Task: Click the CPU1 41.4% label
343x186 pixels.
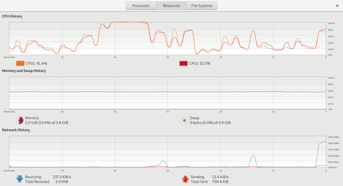Action: [x=36, y=64]
